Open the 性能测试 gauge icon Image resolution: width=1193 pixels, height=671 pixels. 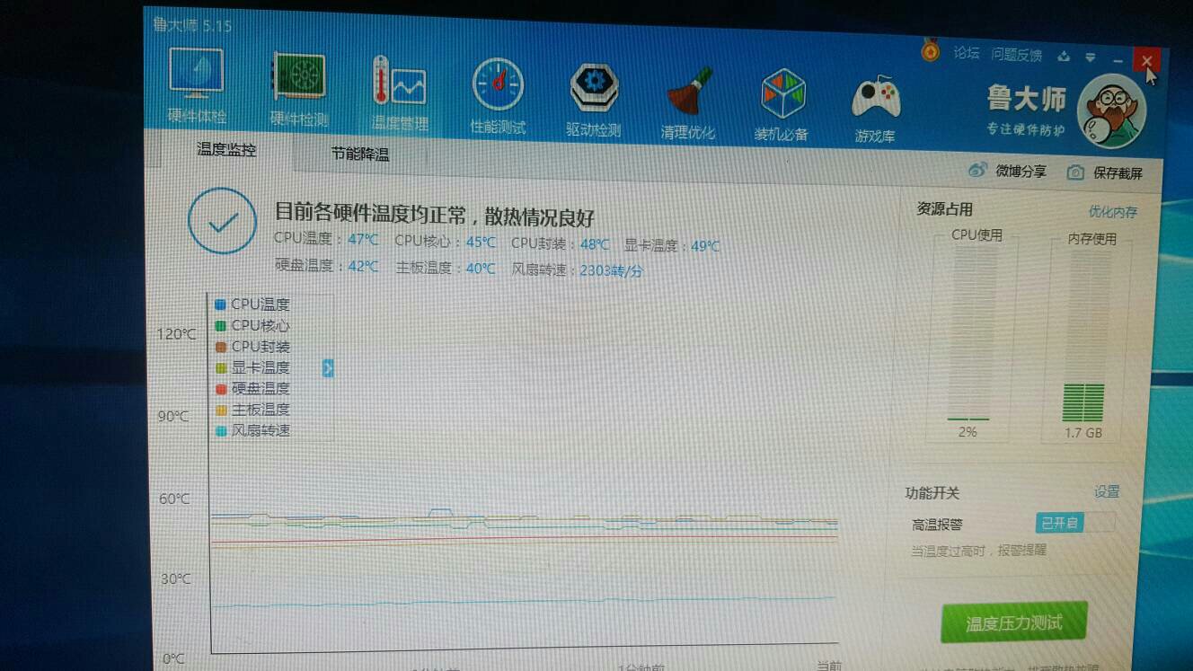(498, 86)
